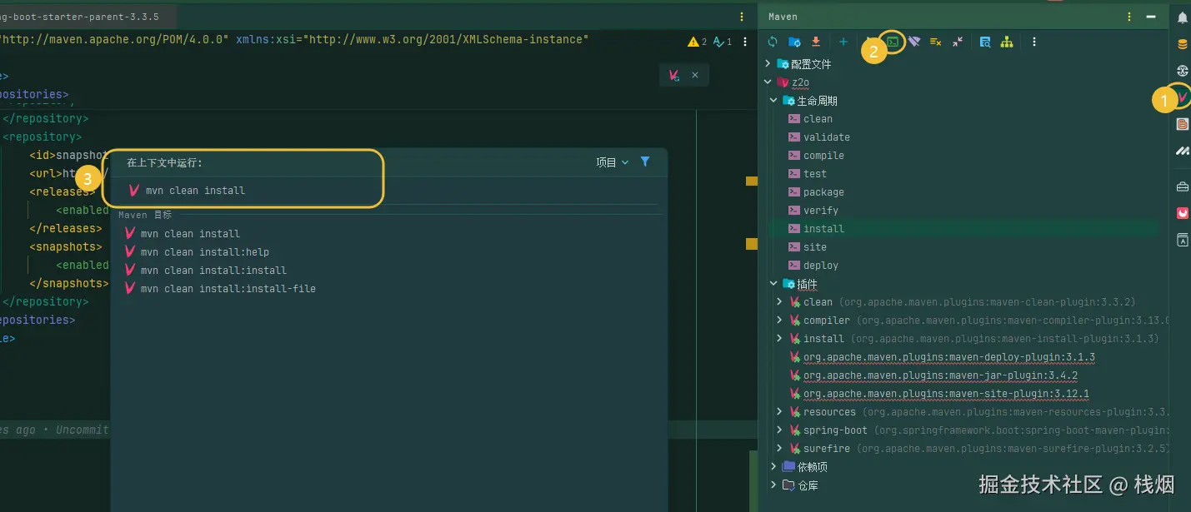Click floating Maven reload icon in editor
The height and width of the screenshot is (512, 1191).
(673, 75)
